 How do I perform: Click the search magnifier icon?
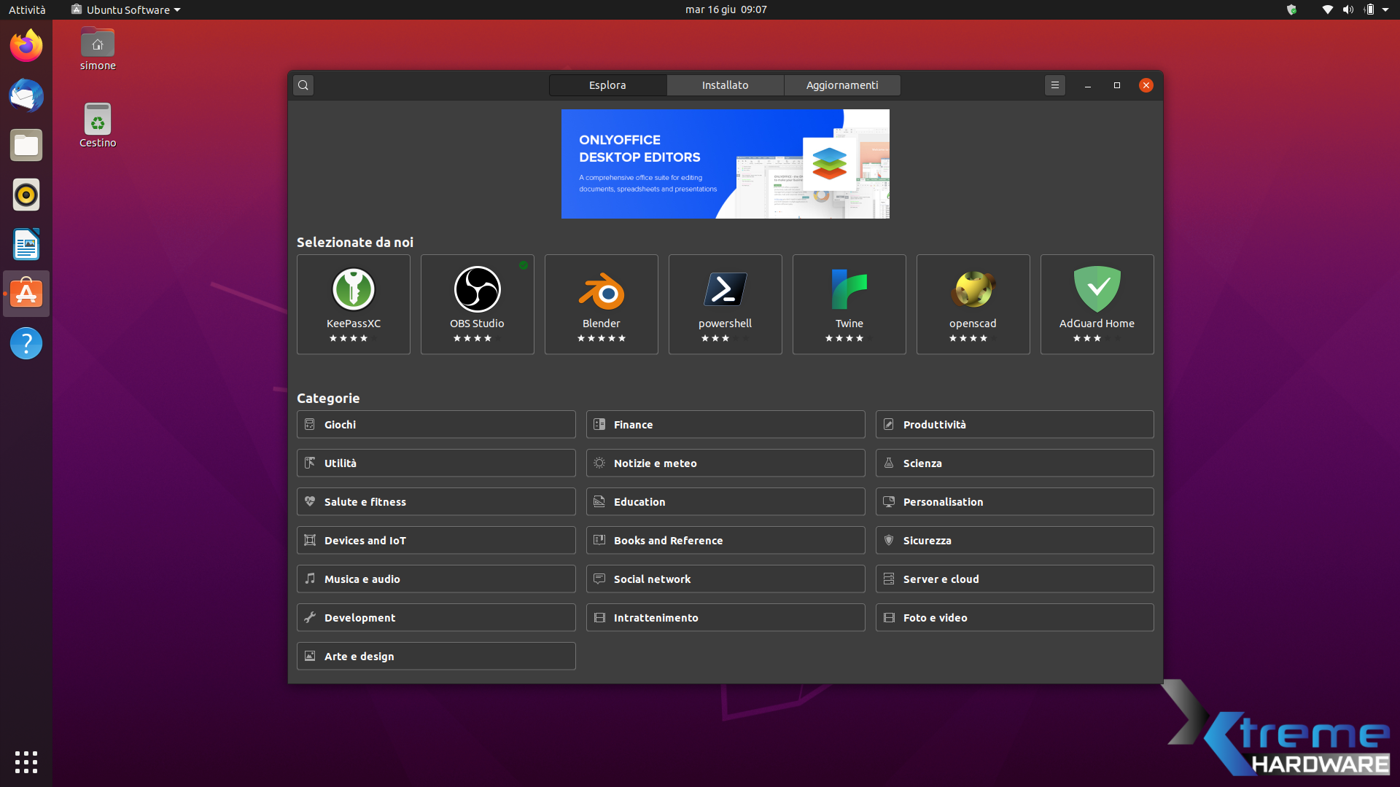303,85
